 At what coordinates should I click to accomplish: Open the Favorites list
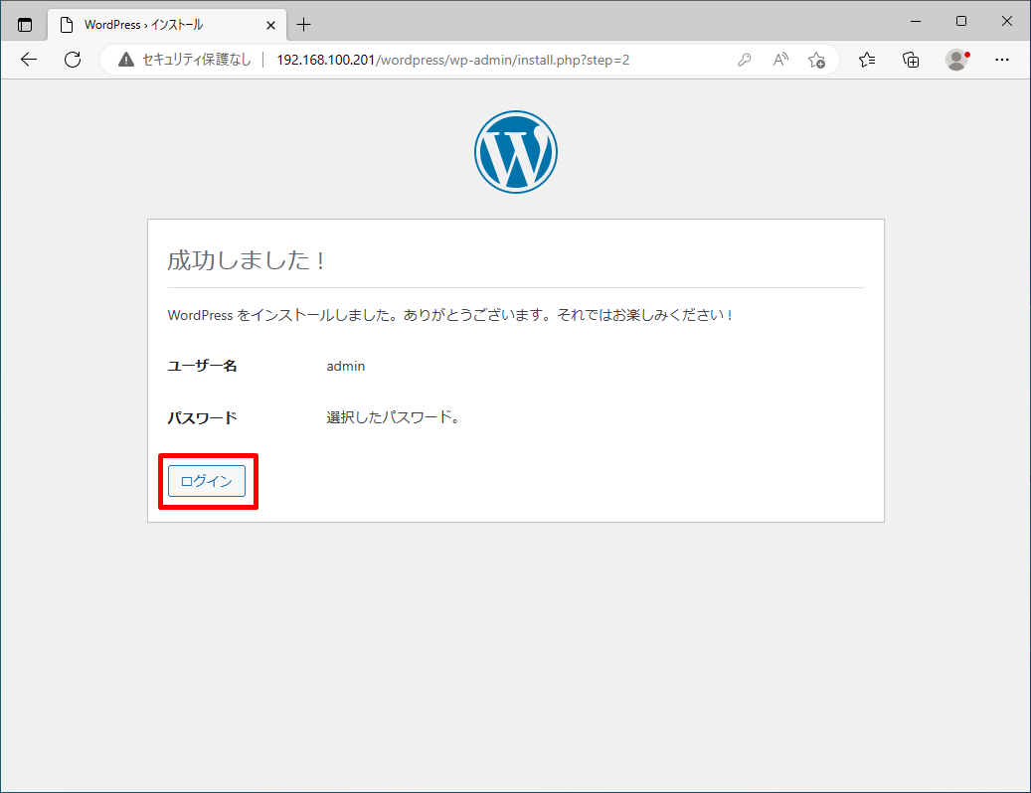[867, 60]
